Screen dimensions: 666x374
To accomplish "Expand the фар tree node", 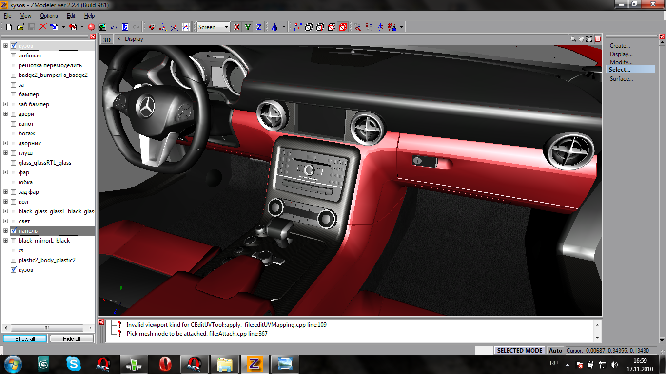I will (6, 172).
